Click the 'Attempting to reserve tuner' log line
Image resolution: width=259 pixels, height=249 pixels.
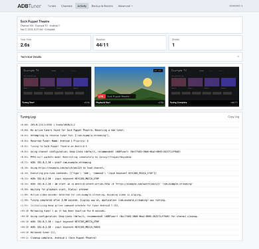[x=129, y=135]
